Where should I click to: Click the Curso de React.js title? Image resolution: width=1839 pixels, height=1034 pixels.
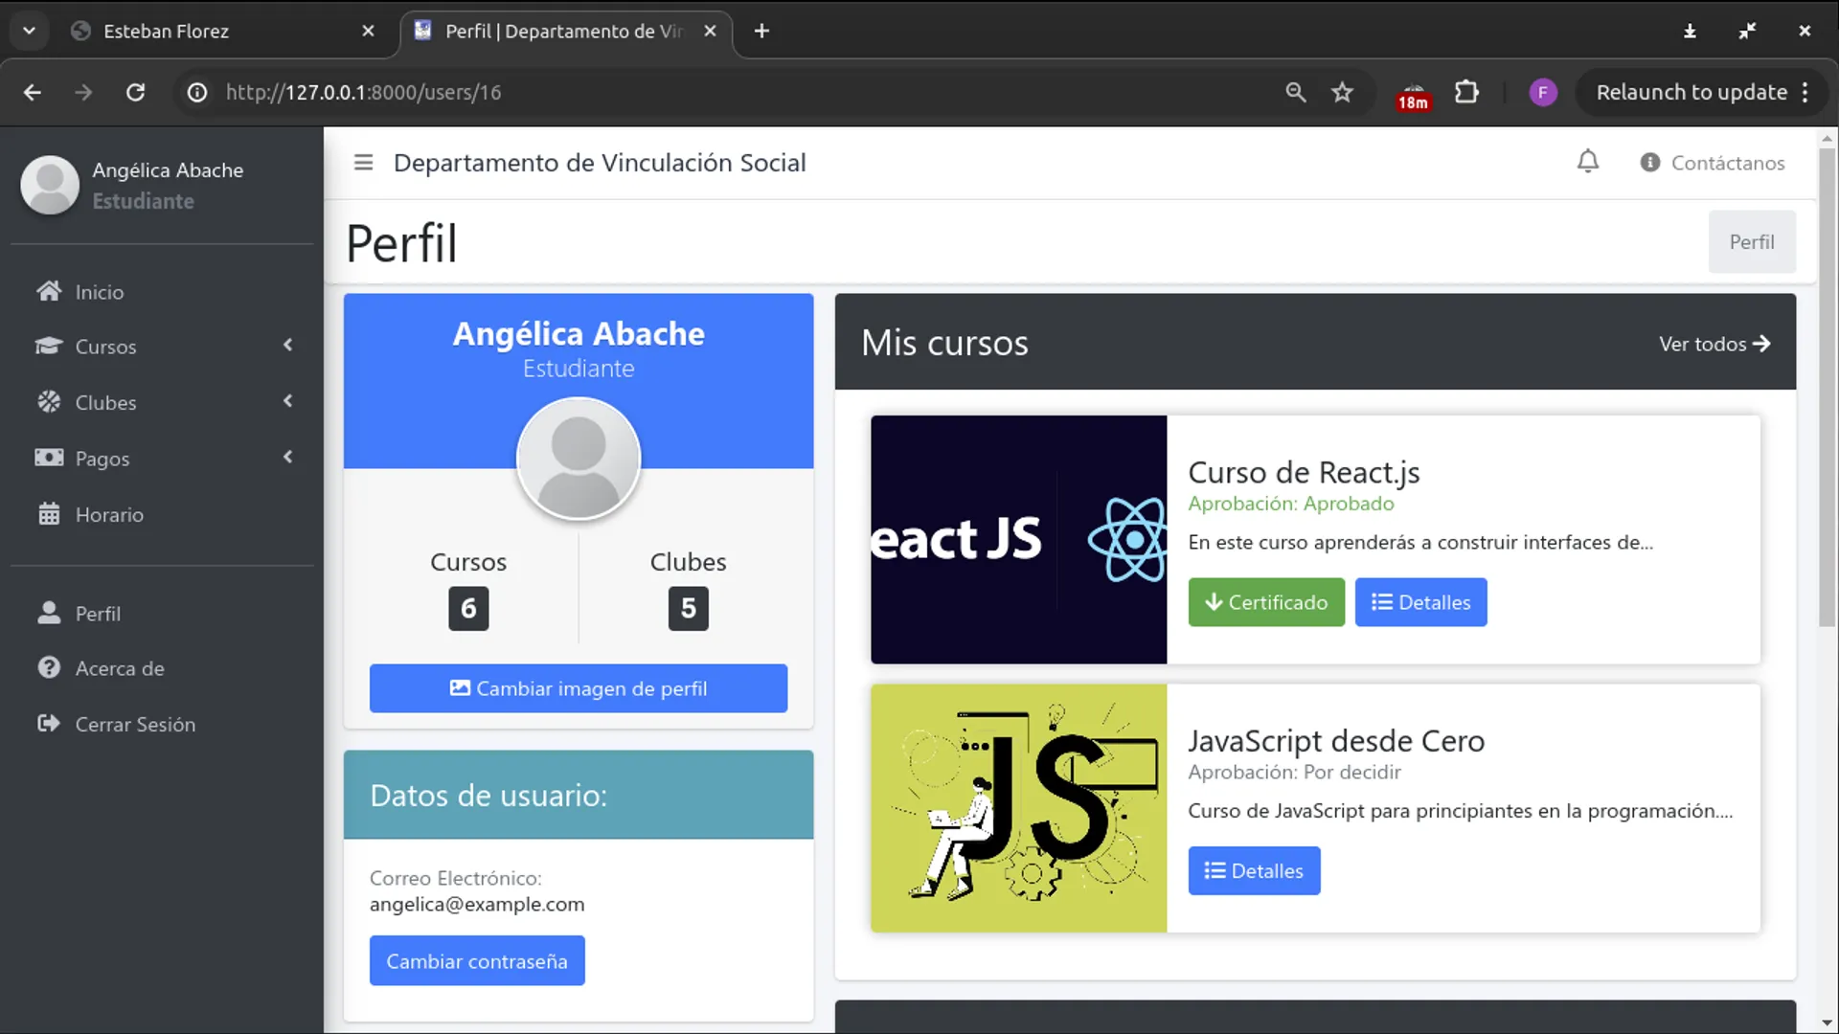click(1304, 472)
